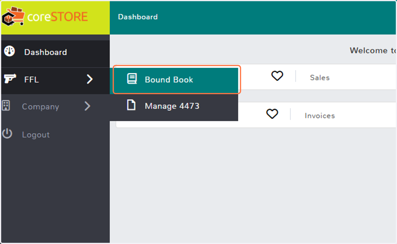
Task: Click the Logout link in sidebar
Action: pyautogui.click(x=36, y=135)
